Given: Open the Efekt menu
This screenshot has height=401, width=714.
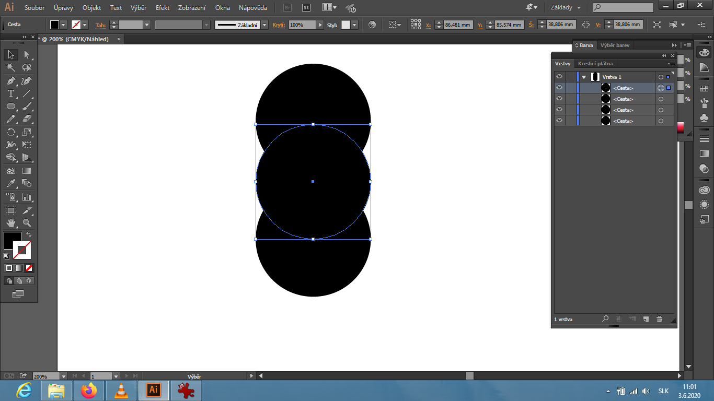Looking at the screenshot, I should pyautogui.click(x=163, y=8).
